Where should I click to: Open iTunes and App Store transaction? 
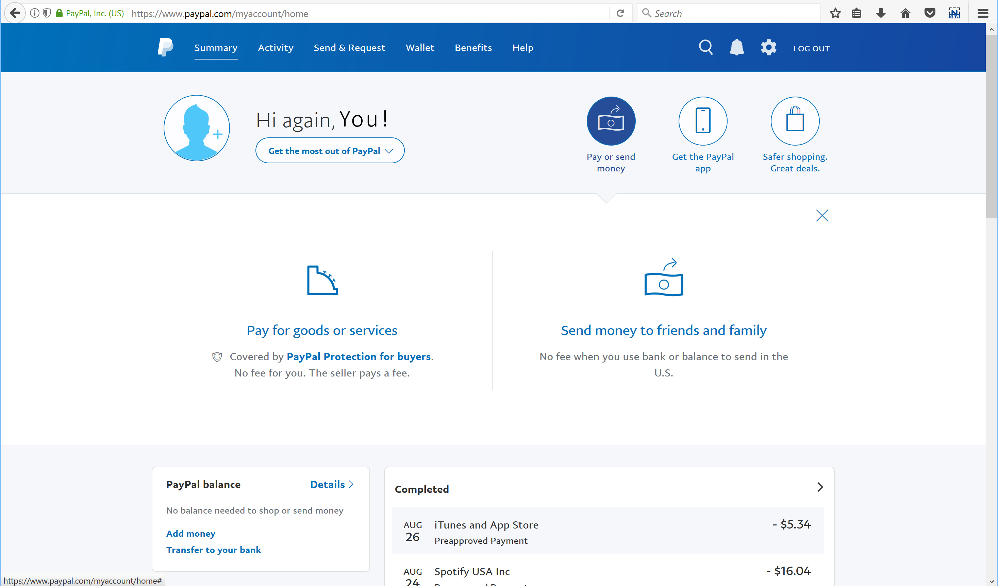(x=608, y=531)
